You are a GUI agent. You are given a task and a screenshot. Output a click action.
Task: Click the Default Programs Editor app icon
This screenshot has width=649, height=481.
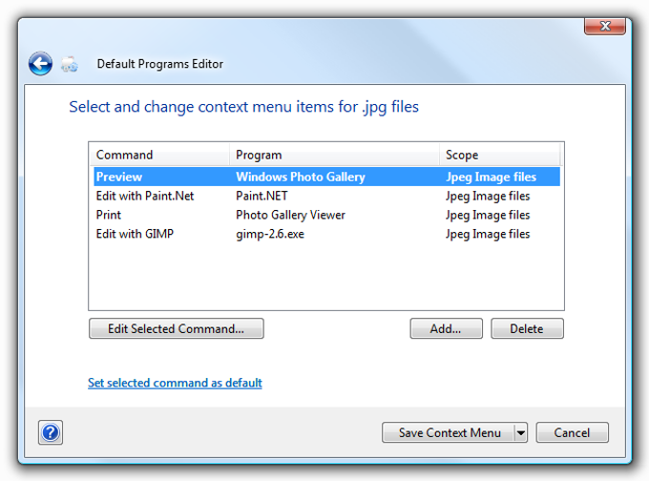point(69,64)
